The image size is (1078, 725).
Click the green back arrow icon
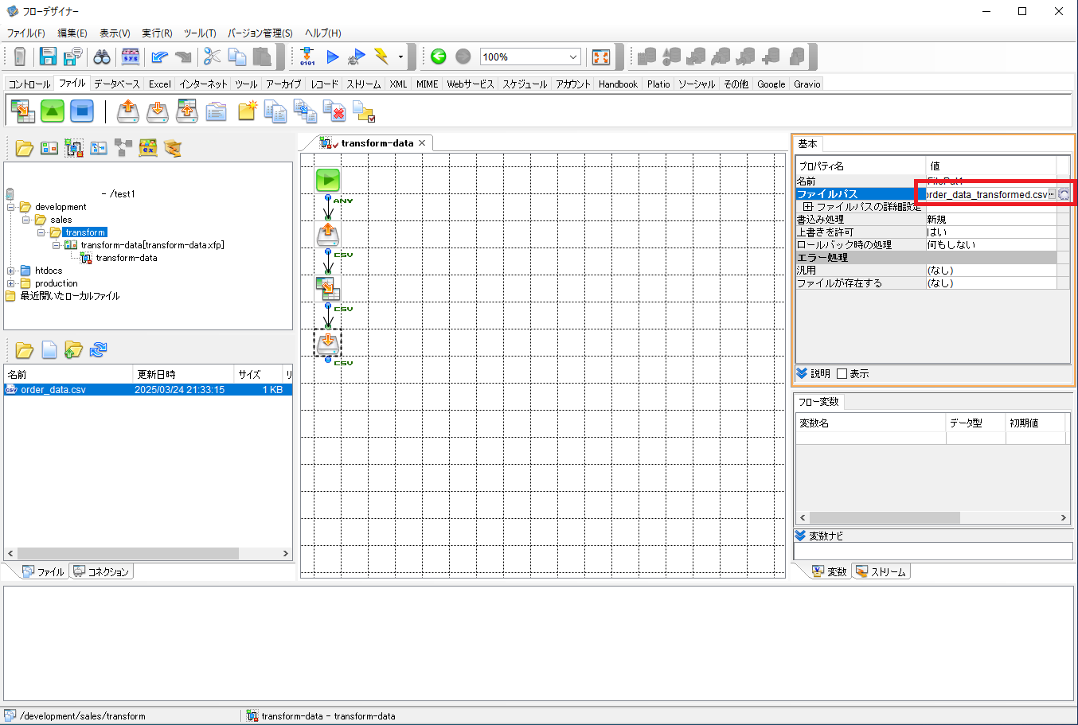(438, 57)
